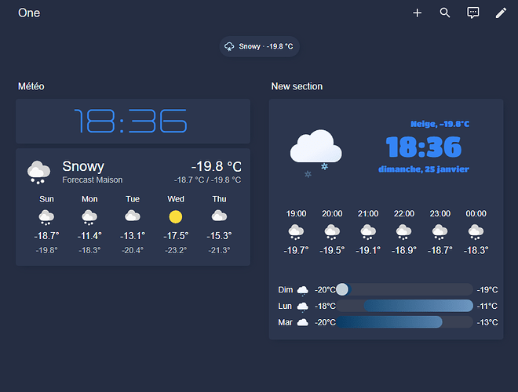Open the assist chat bubble icon

point(472,13)
